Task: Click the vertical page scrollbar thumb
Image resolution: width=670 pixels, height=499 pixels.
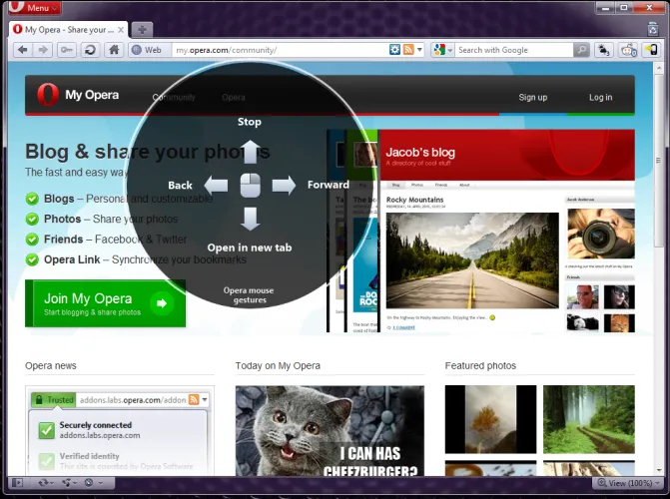Action: 658,161
